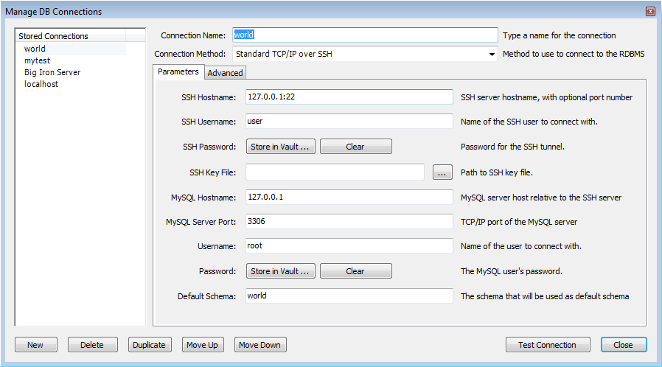The height and width of the screenshot is (367, 662).
Task: Click the Close button
Action: coord(624,345)
